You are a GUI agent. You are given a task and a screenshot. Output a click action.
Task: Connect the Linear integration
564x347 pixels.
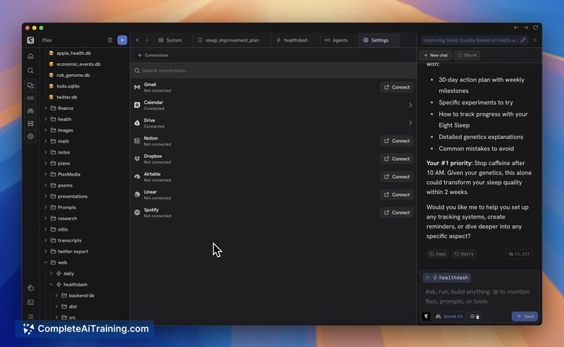397,195
